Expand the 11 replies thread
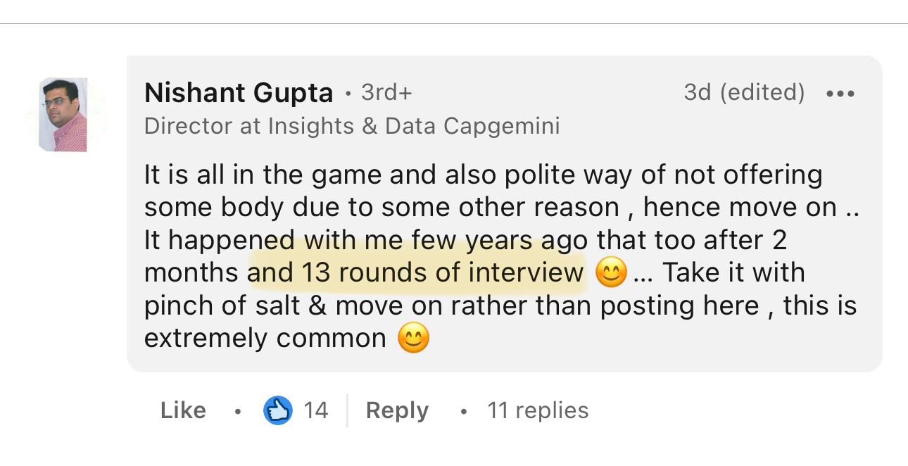The image size is (908, 466). coord(538,410)
